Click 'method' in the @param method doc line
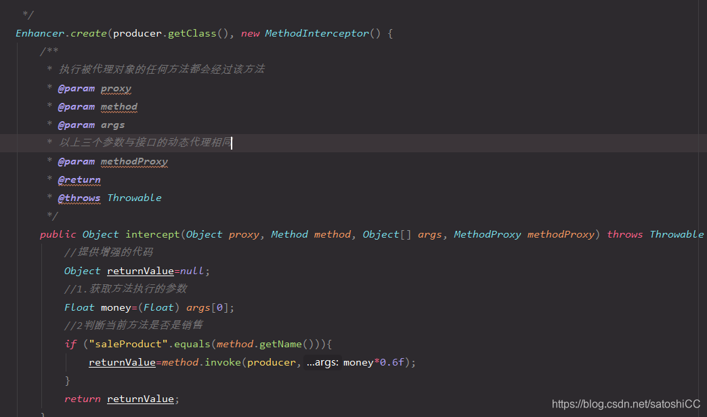 119,107
